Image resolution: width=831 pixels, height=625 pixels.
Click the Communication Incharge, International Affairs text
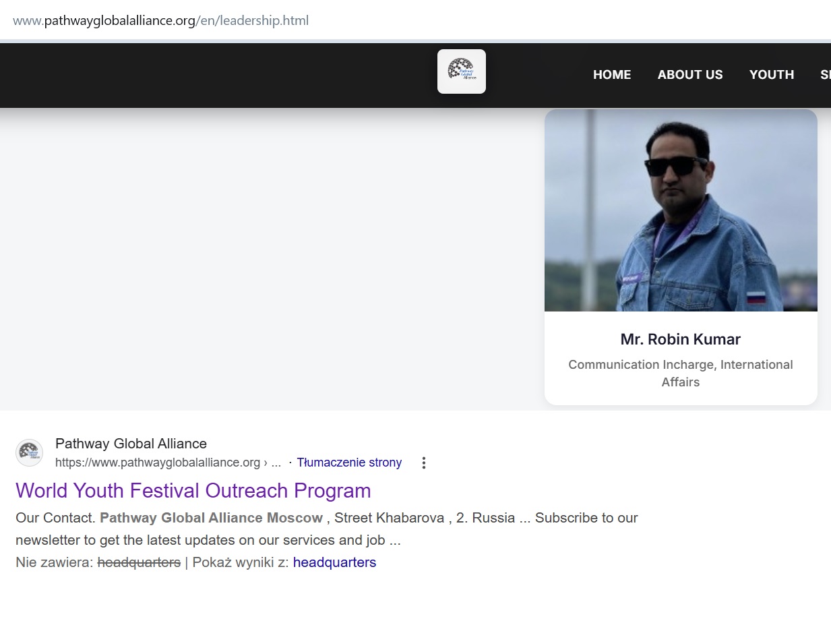pos(681,373)
